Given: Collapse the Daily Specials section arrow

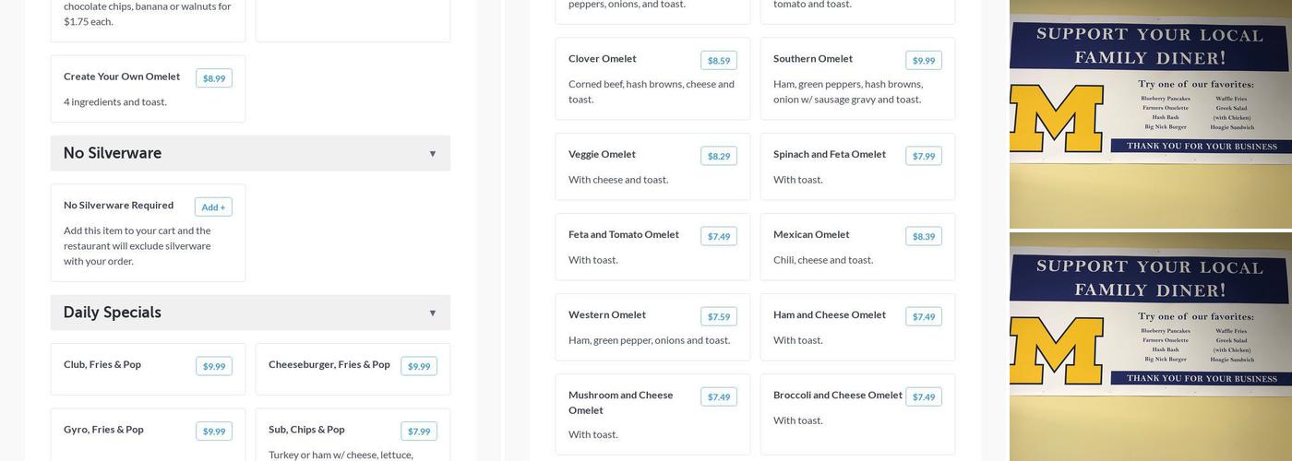Looking at the screenshot, I should (x=432, y=313).
